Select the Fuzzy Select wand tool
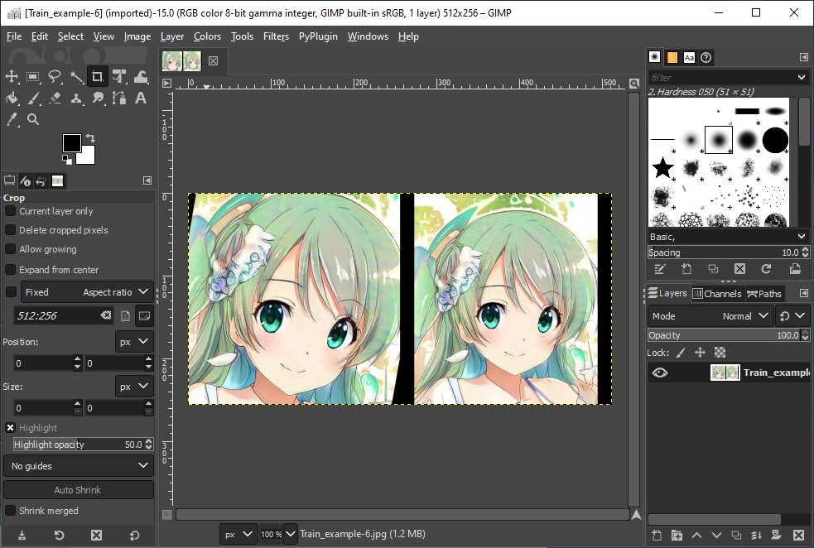The width and height of the screenshot is (814, 548). pyautogui.click(x=76, y=77)
